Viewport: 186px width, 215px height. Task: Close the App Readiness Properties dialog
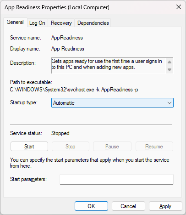click(179, 7)
